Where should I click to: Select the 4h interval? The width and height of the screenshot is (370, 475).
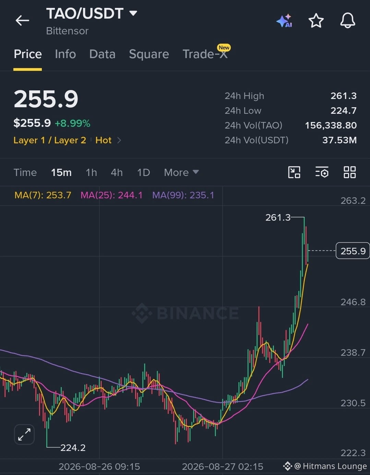point(117,172)
